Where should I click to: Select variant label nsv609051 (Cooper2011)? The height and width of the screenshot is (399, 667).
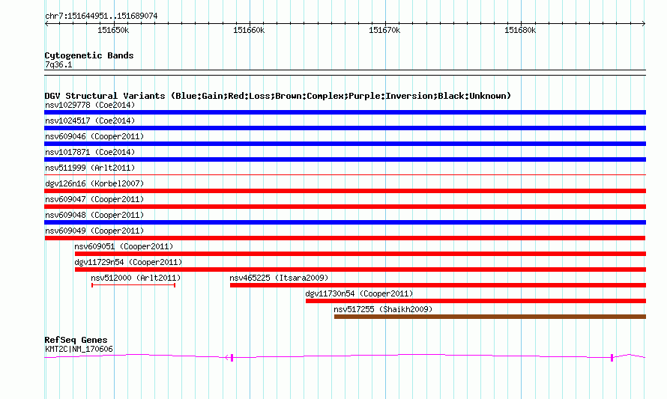click(x=124, y=246)
